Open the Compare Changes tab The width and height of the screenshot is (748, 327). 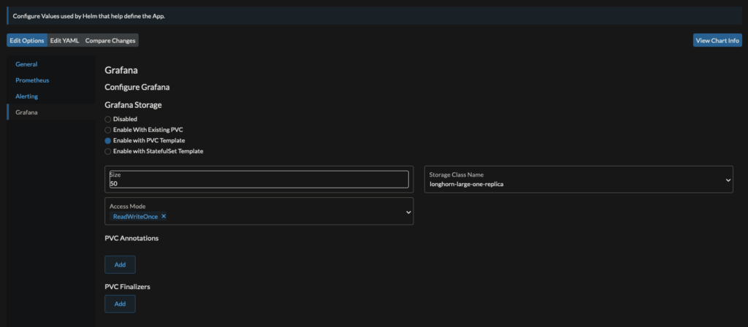pyautogui.click(x=110, y=40)
